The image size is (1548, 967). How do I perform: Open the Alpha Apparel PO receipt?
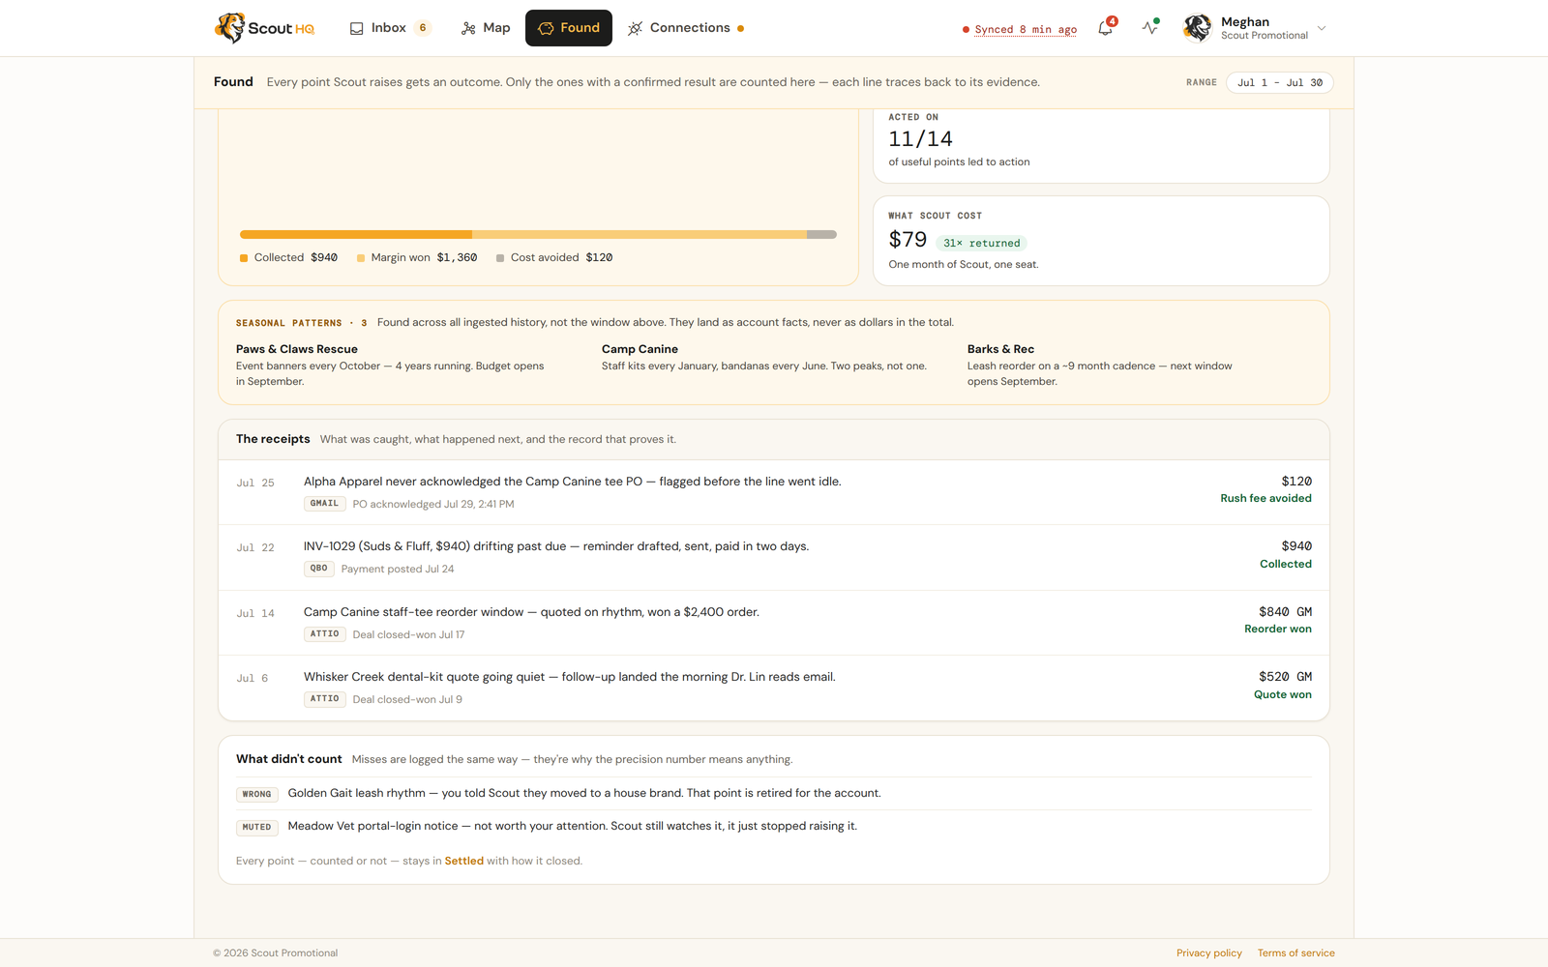click(774, 492)
